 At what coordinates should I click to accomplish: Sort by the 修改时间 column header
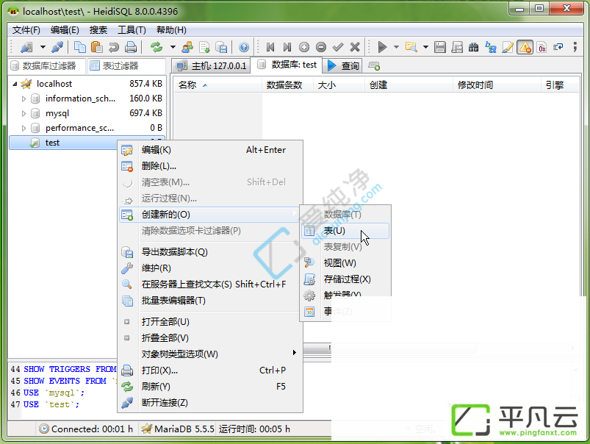click(497, 85)
